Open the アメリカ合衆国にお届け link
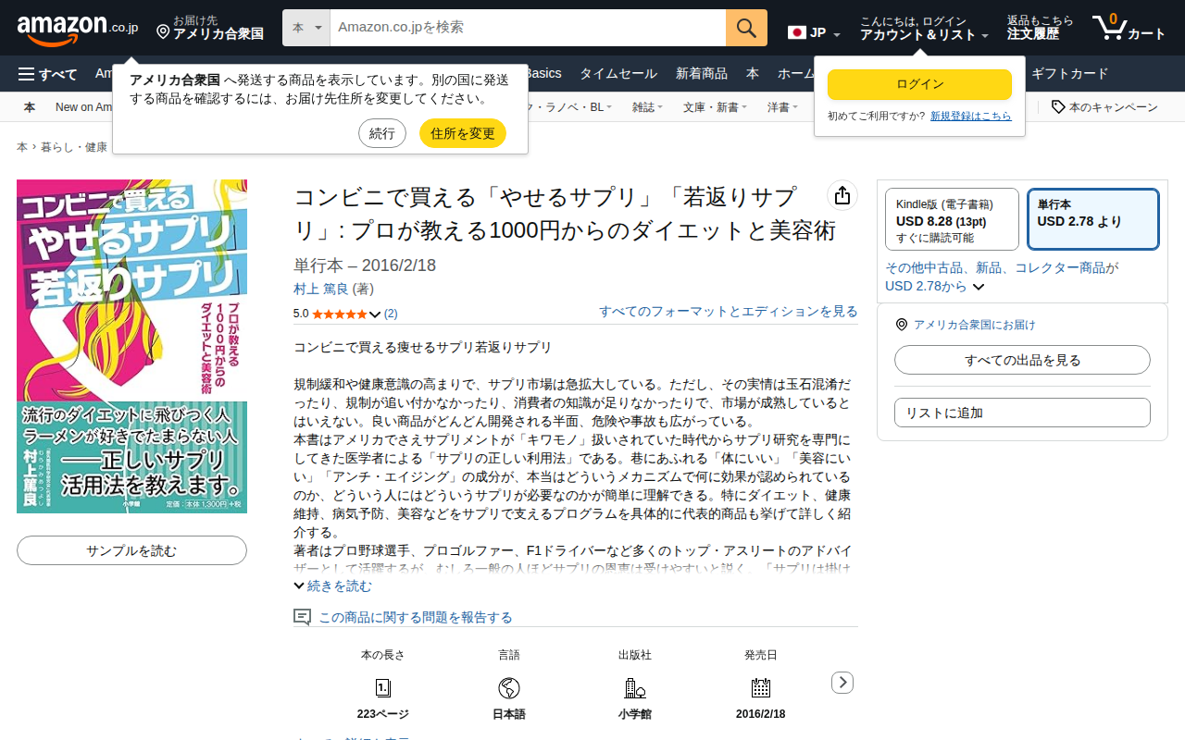Screen dimensions: 1185x740 click(975, 325)
